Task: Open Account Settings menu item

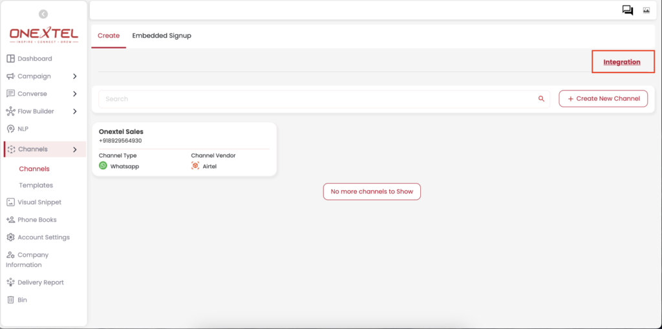Action: 43,237
